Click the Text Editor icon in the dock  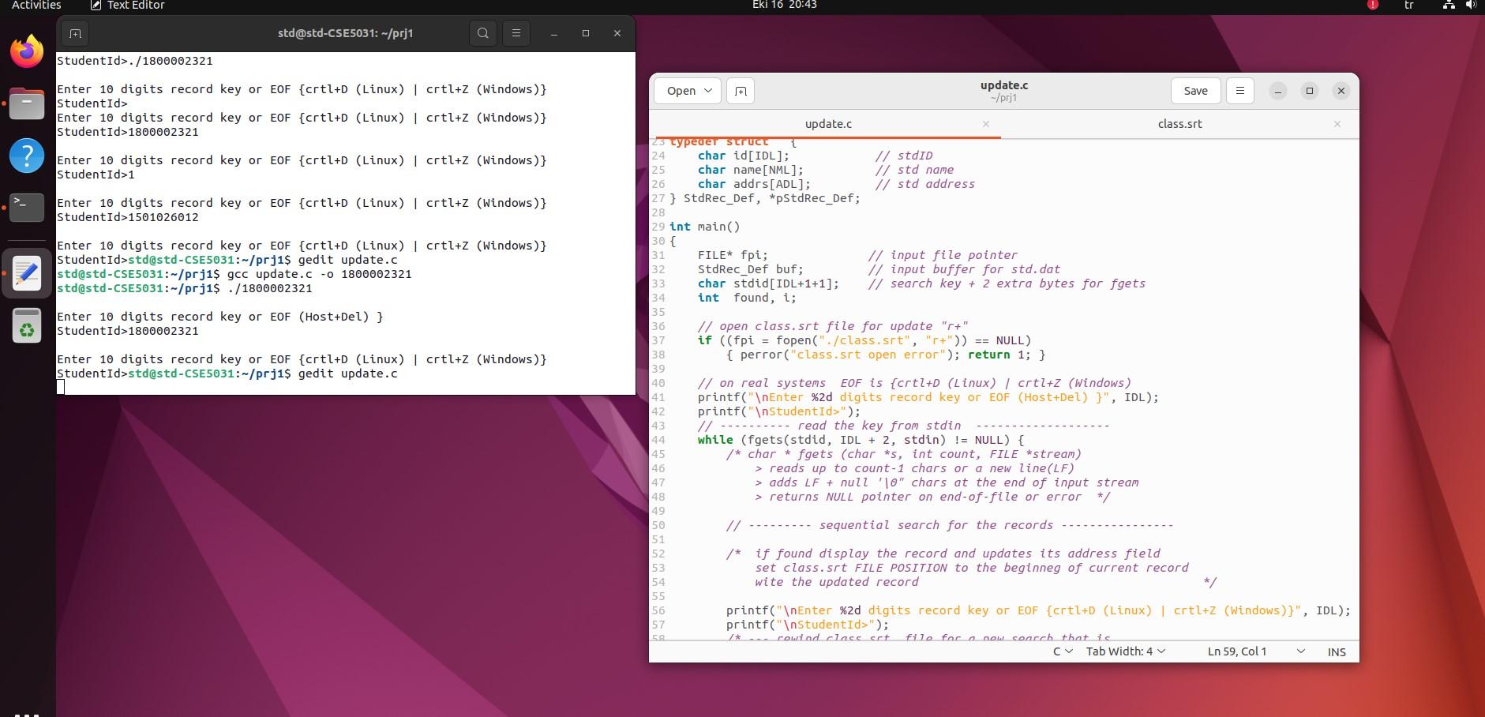click(26, 272)
